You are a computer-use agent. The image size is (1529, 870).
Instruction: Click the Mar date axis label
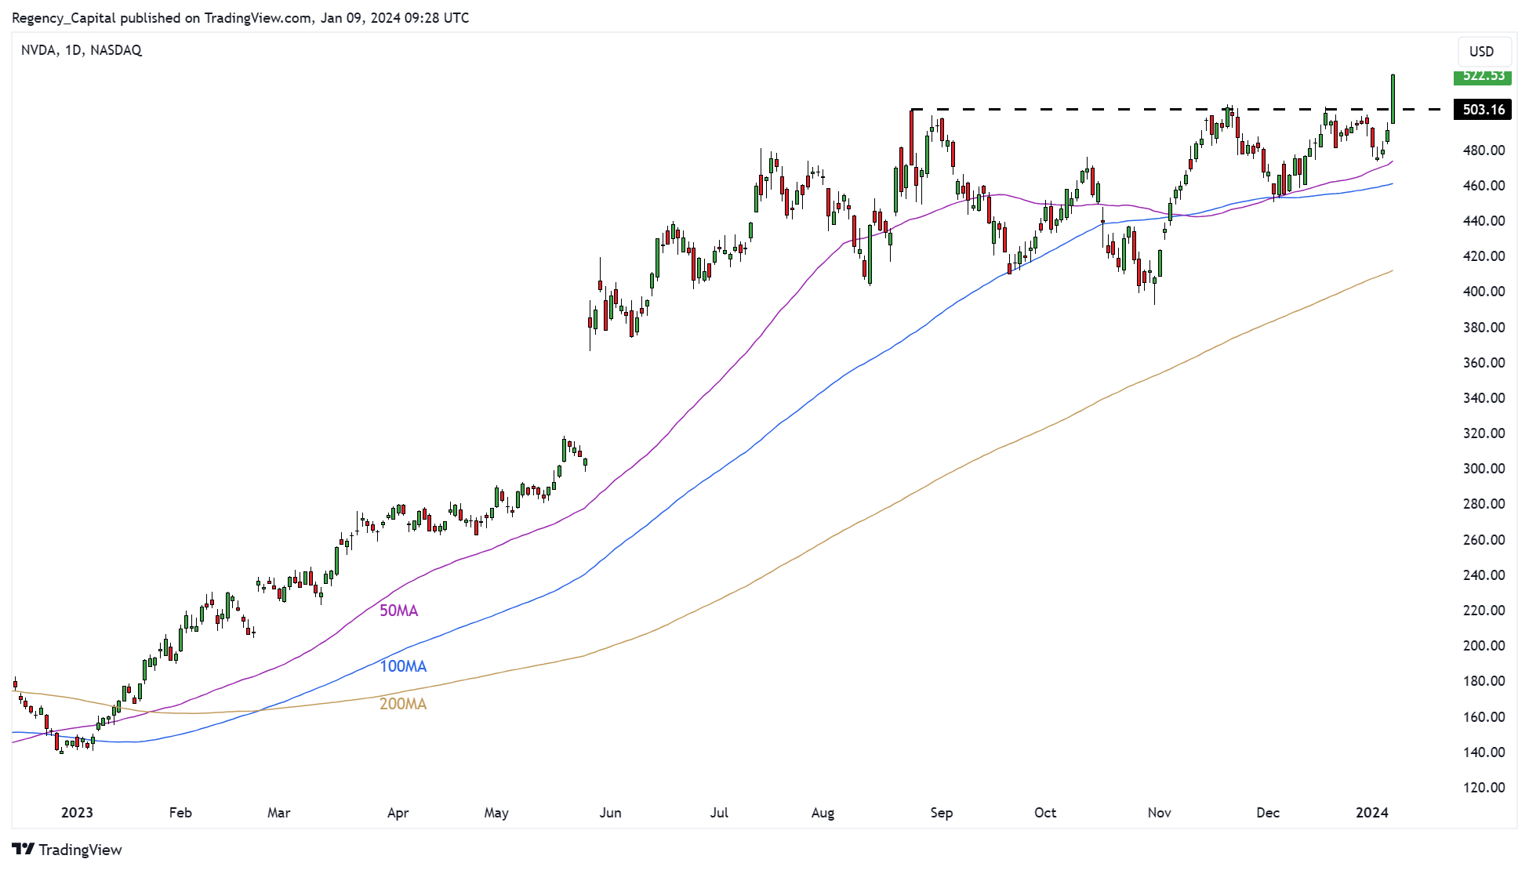(278, 813)
